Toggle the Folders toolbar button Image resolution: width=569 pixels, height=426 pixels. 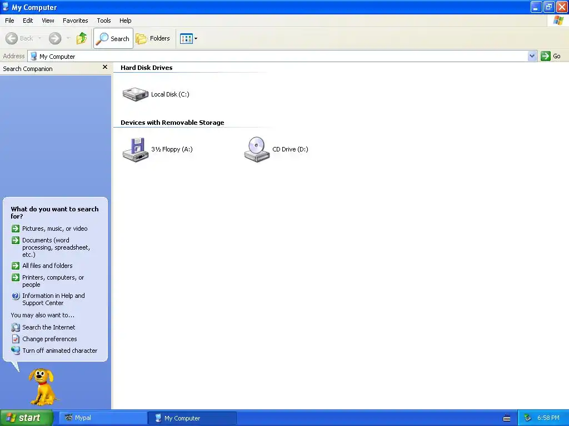tap(153, 38)
